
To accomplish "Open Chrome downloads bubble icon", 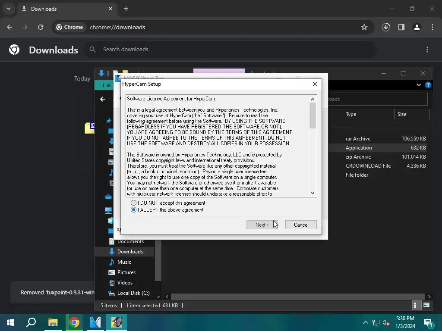I will [386, 27].
